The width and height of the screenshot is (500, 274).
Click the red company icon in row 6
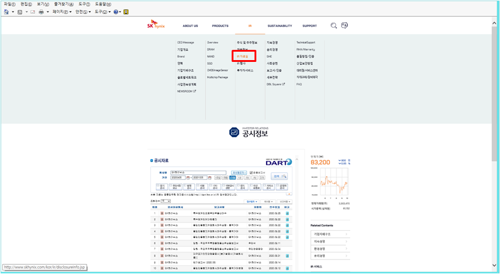click(162, 243)
